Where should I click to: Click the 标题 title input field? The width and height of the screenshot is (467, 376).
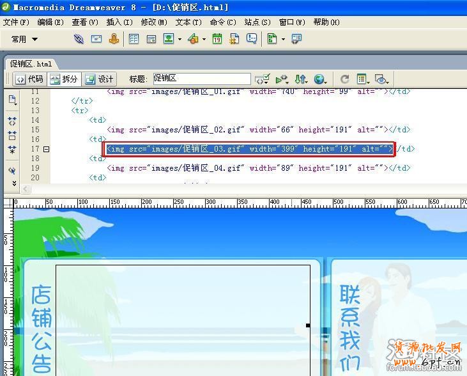point(201,79)
